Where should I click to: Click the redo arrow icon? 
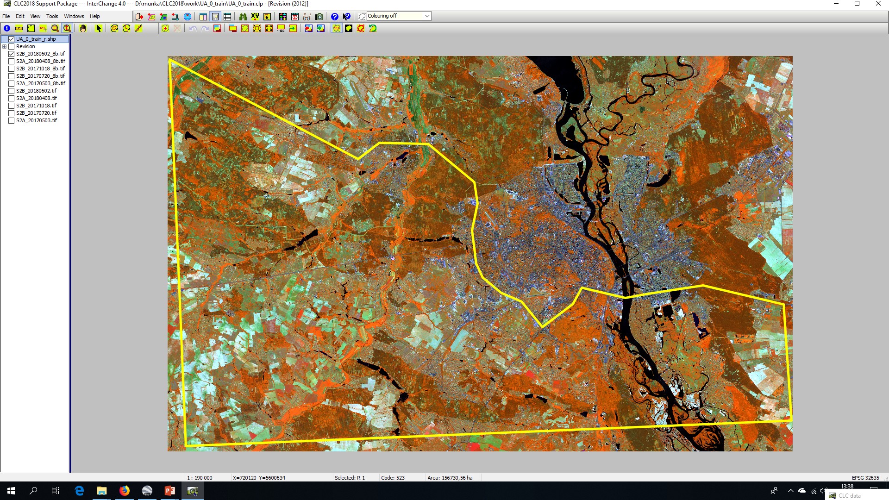point(205,28)
